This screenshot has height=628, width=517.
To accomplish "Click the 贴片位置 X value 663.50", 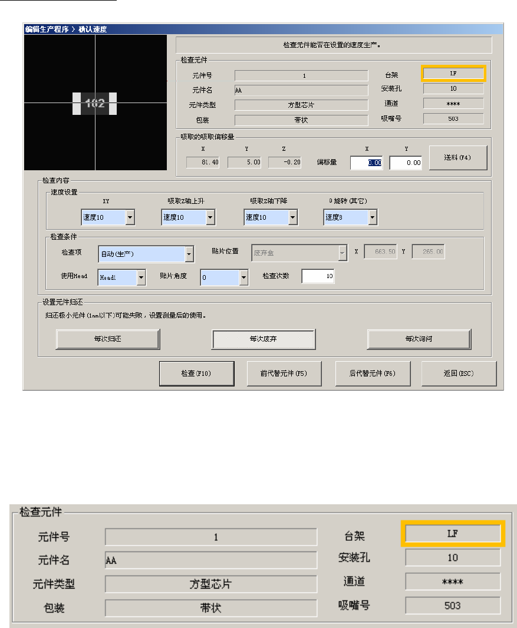I will click(380, 252).
